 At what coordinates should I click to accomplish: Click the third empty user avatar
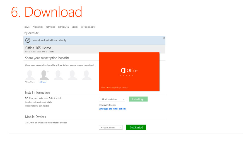click(x=59, y=75)
